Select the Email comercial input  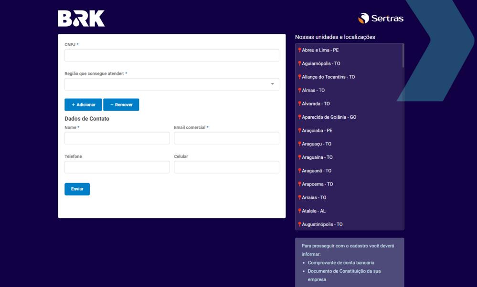pyautogui.click(x=226, y=138)
